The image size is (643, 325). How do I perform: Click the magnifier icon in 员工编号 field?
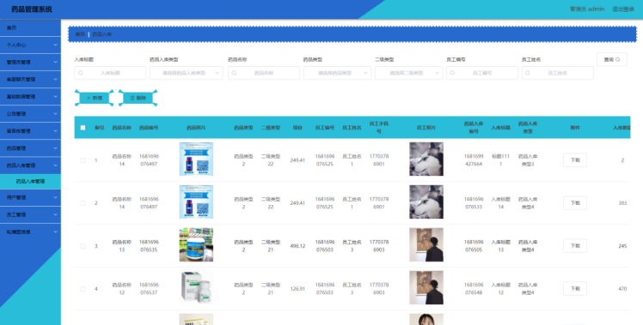pos(452,73)
